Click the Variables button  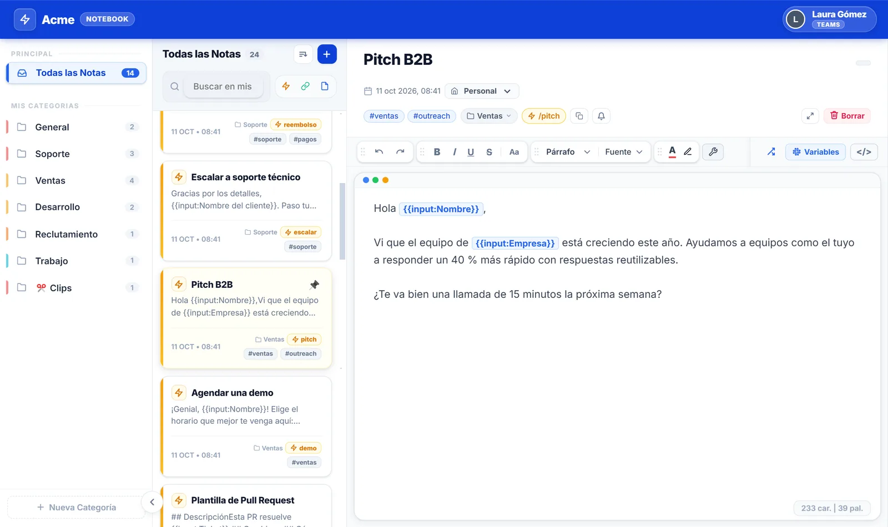coord(815,152)
